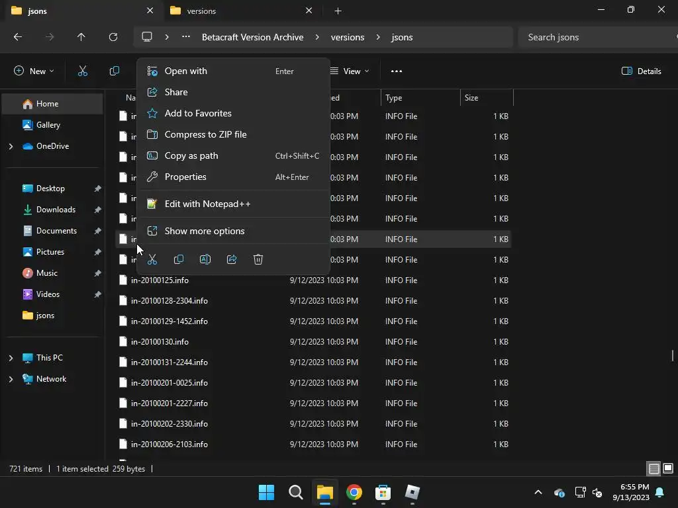Choose Add to Favorites

coord(234,113)
